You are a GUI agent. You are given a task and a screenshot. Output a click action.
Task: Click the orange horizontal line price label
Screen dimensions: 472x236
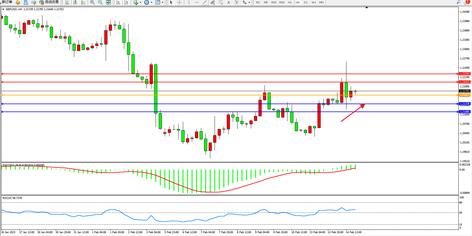click(x=464, y=95)
